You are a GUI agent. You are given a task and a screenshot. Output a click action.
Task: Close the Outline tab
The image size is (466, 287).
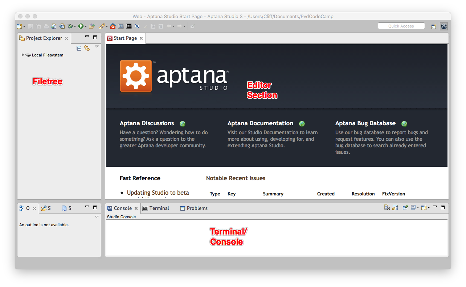click(x=34, y=208)
